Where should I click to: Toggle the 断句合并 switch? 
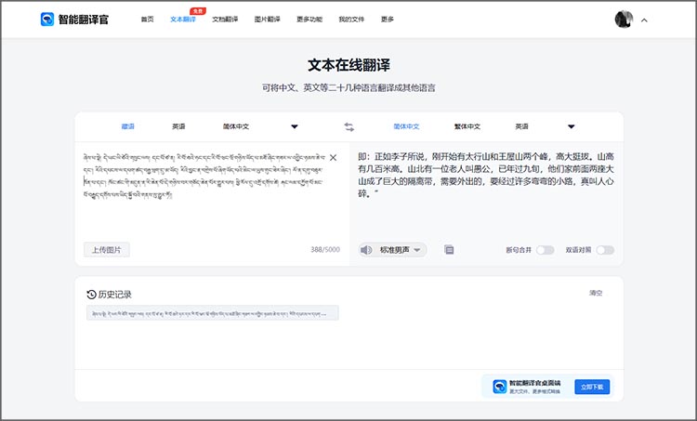(x=545, y=249)
